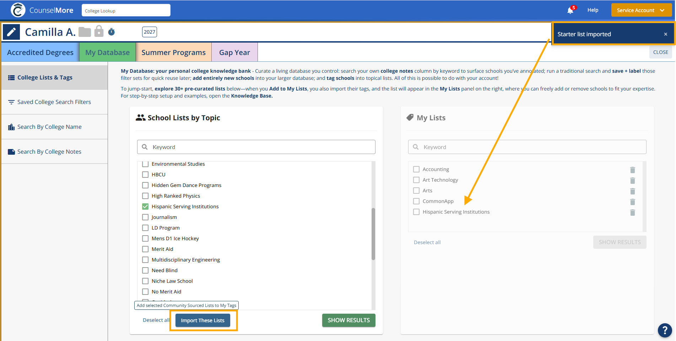Delete the CommonApp list
This screenshot has height=341, width=676.
tap(633, 202)
